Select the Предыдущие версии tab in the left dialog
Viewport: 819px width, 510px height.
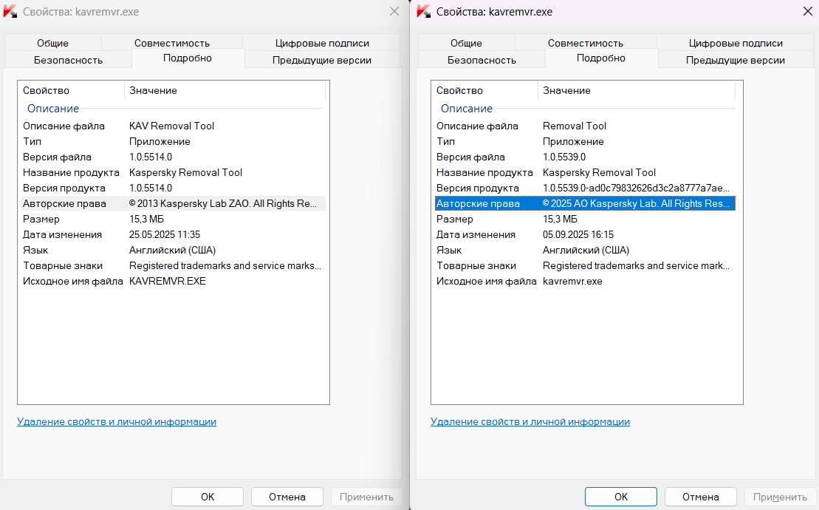(322, 60)
